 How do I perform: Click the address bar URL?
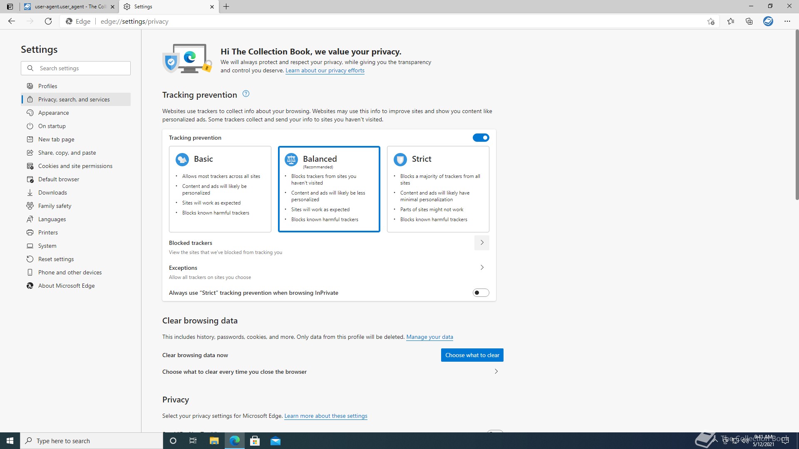tap(134, 21)
